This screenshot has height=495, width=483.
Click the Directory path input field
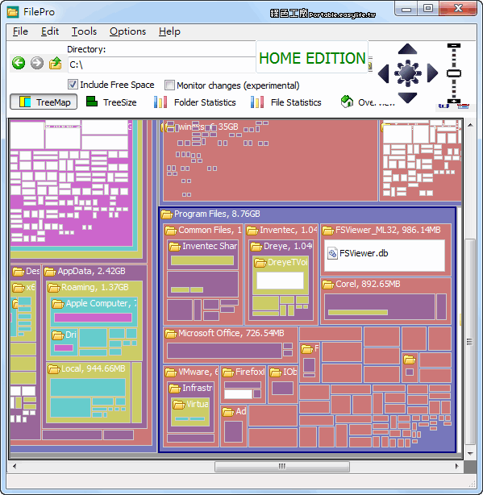click(161, 64)
